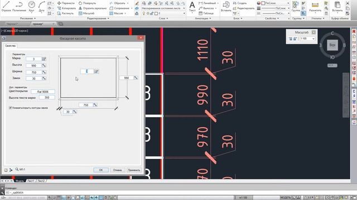Image resolution: width=357 pixels, height=200 pixels.
Task: Click the Копировать copy tool
Action: pos(66,8)
